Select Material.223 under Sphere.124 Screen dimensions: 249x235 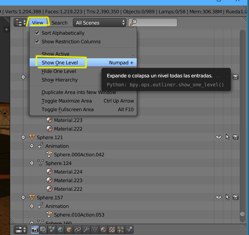tap(68, 180)
